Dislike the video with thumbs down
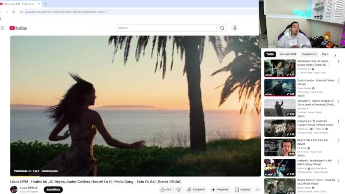The height and width of the screenshot is (194, 345). (x=178, y=190)
